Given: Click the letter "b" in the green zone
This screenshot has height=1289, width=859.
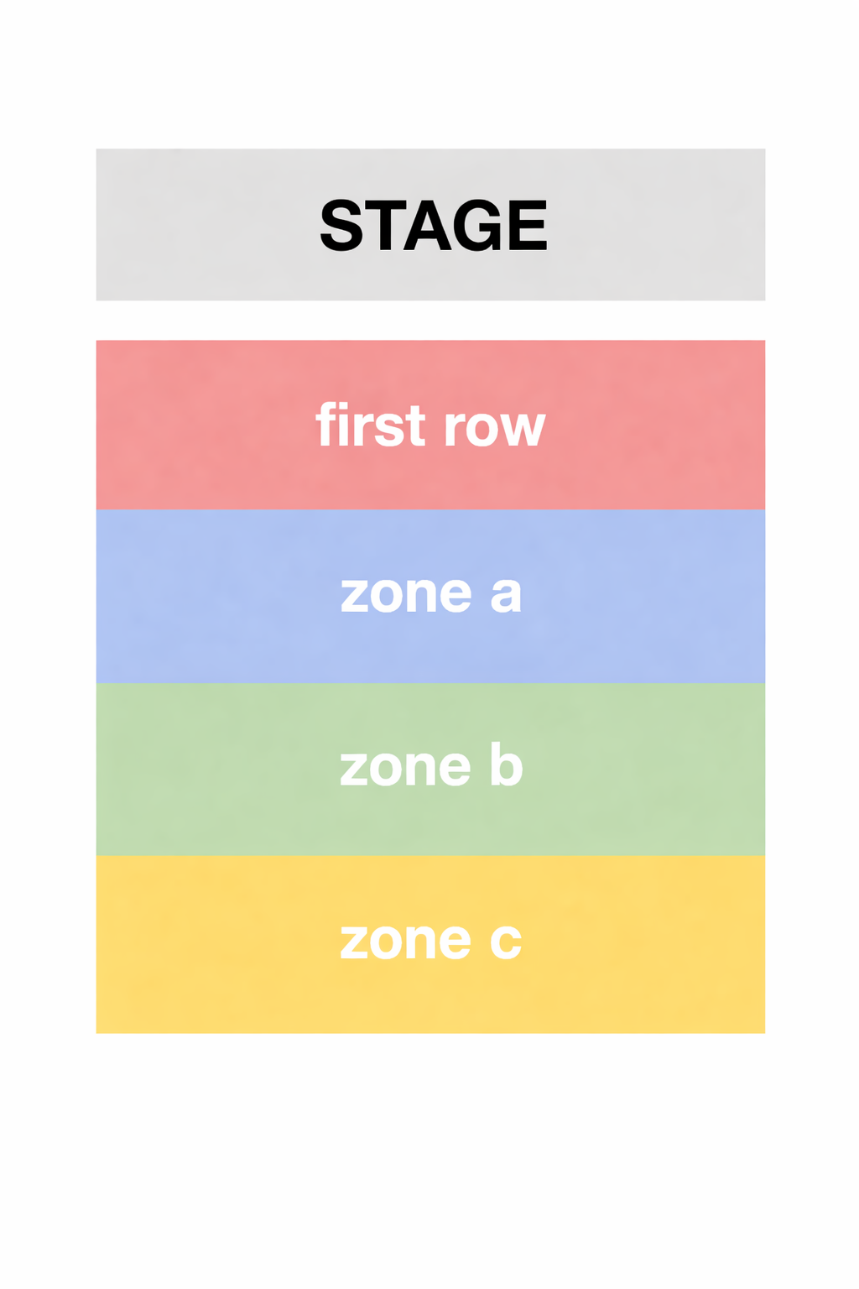Looking at the screenshot, I should 506,765.
